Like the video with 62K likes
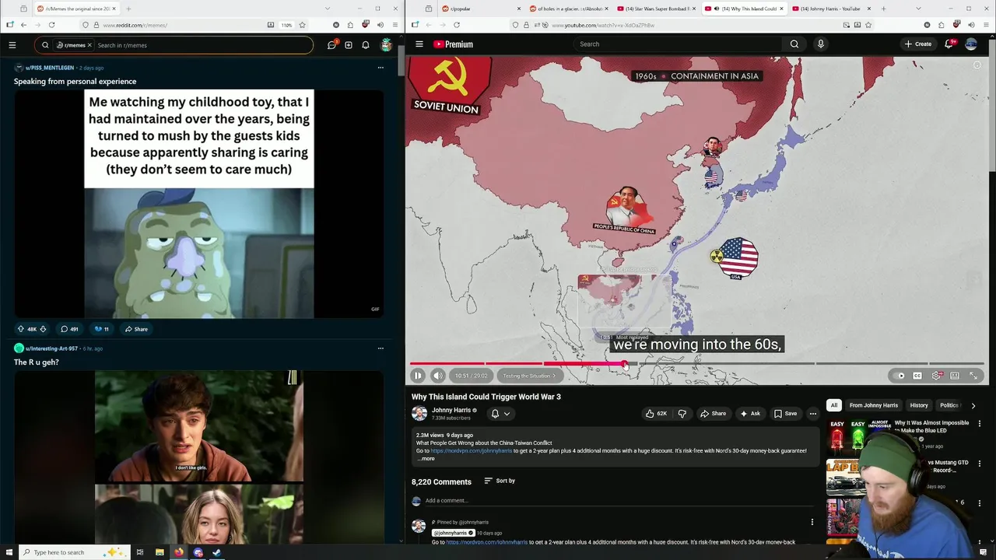The width and height of the screenshot is (996, 560). pyautogui.click(x=656, y=414)
